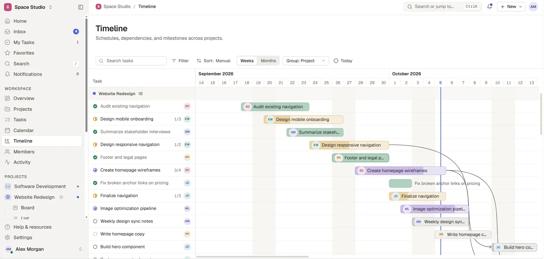Switch to the Weeks view

click(x=247, y=61)
